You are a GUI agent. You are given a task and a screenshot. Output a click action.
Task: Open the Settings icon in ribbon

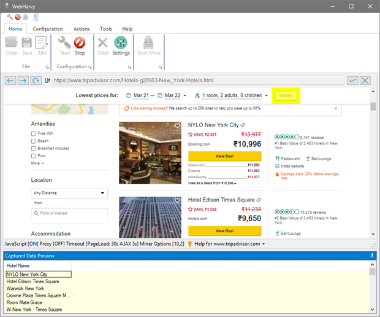point(121,44)
